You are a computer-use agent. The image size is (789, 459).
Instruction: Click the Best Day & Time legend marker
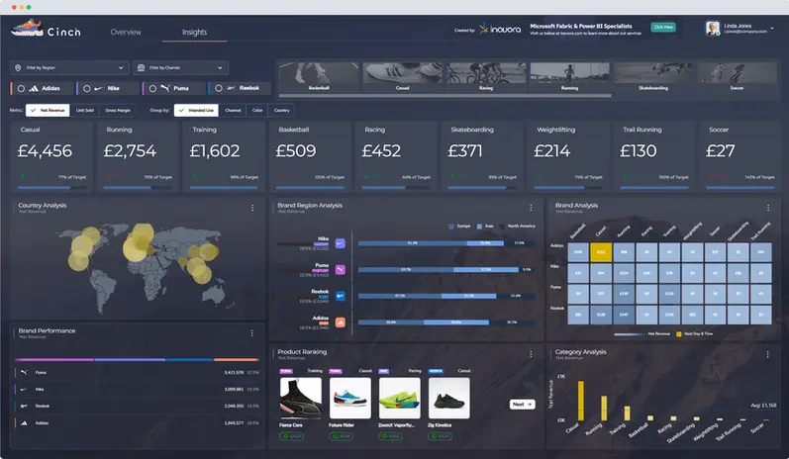(x=679, y=333)
